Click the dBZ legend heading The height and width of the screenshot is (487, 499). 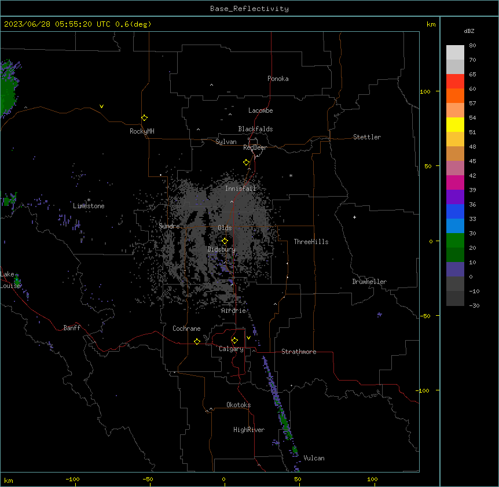[469, 31]
